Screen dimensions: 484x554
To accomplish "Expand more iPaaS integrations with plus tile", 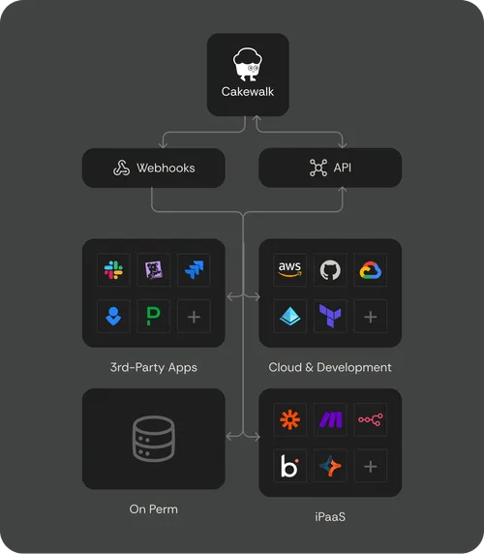I will tap(371, 466).
